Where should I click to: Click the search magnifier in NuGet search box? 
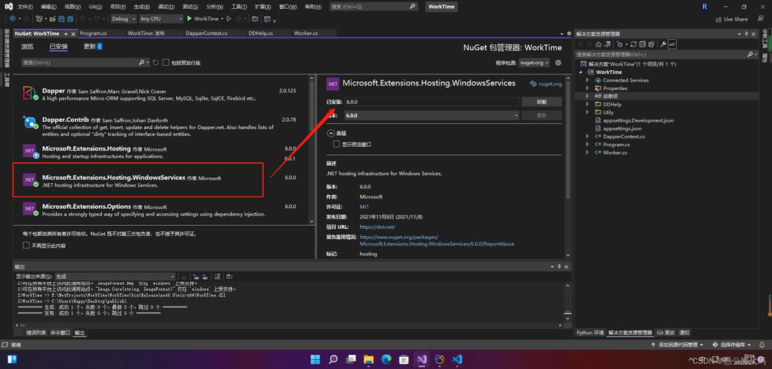pyautogui.click(x=141, y=63)
